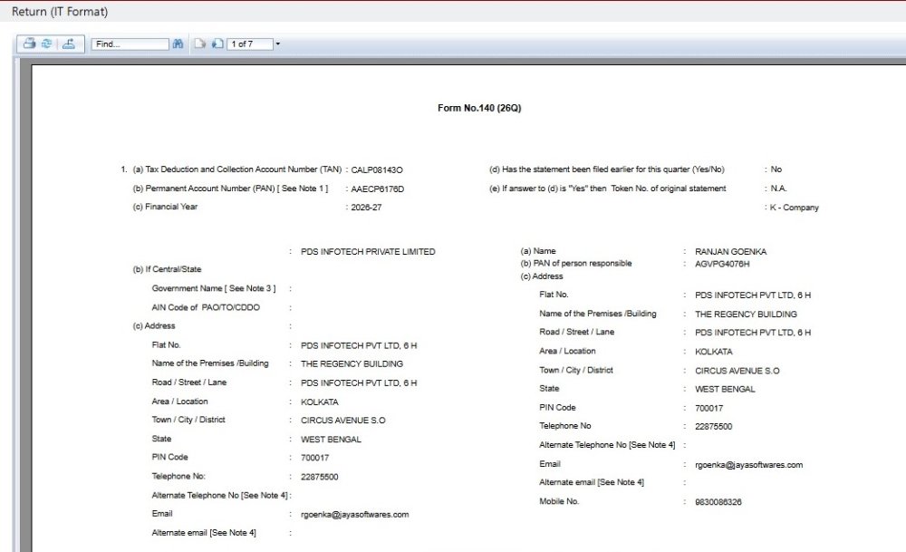Click 'If Central/State' label

pos(173,269)
